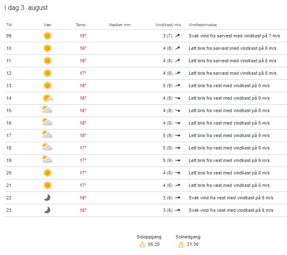
Task: Click the moon icon at 23
Action: pos(47,210)
